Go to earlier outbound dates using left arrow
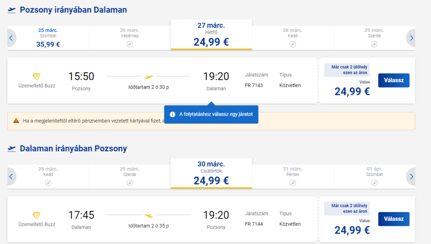Viewport: 431px width, 244px height. pos(11,38)
